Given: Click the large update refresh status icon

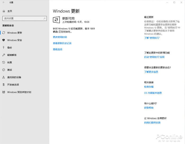Looking at the screenshot, I should [x=56, y=20].
